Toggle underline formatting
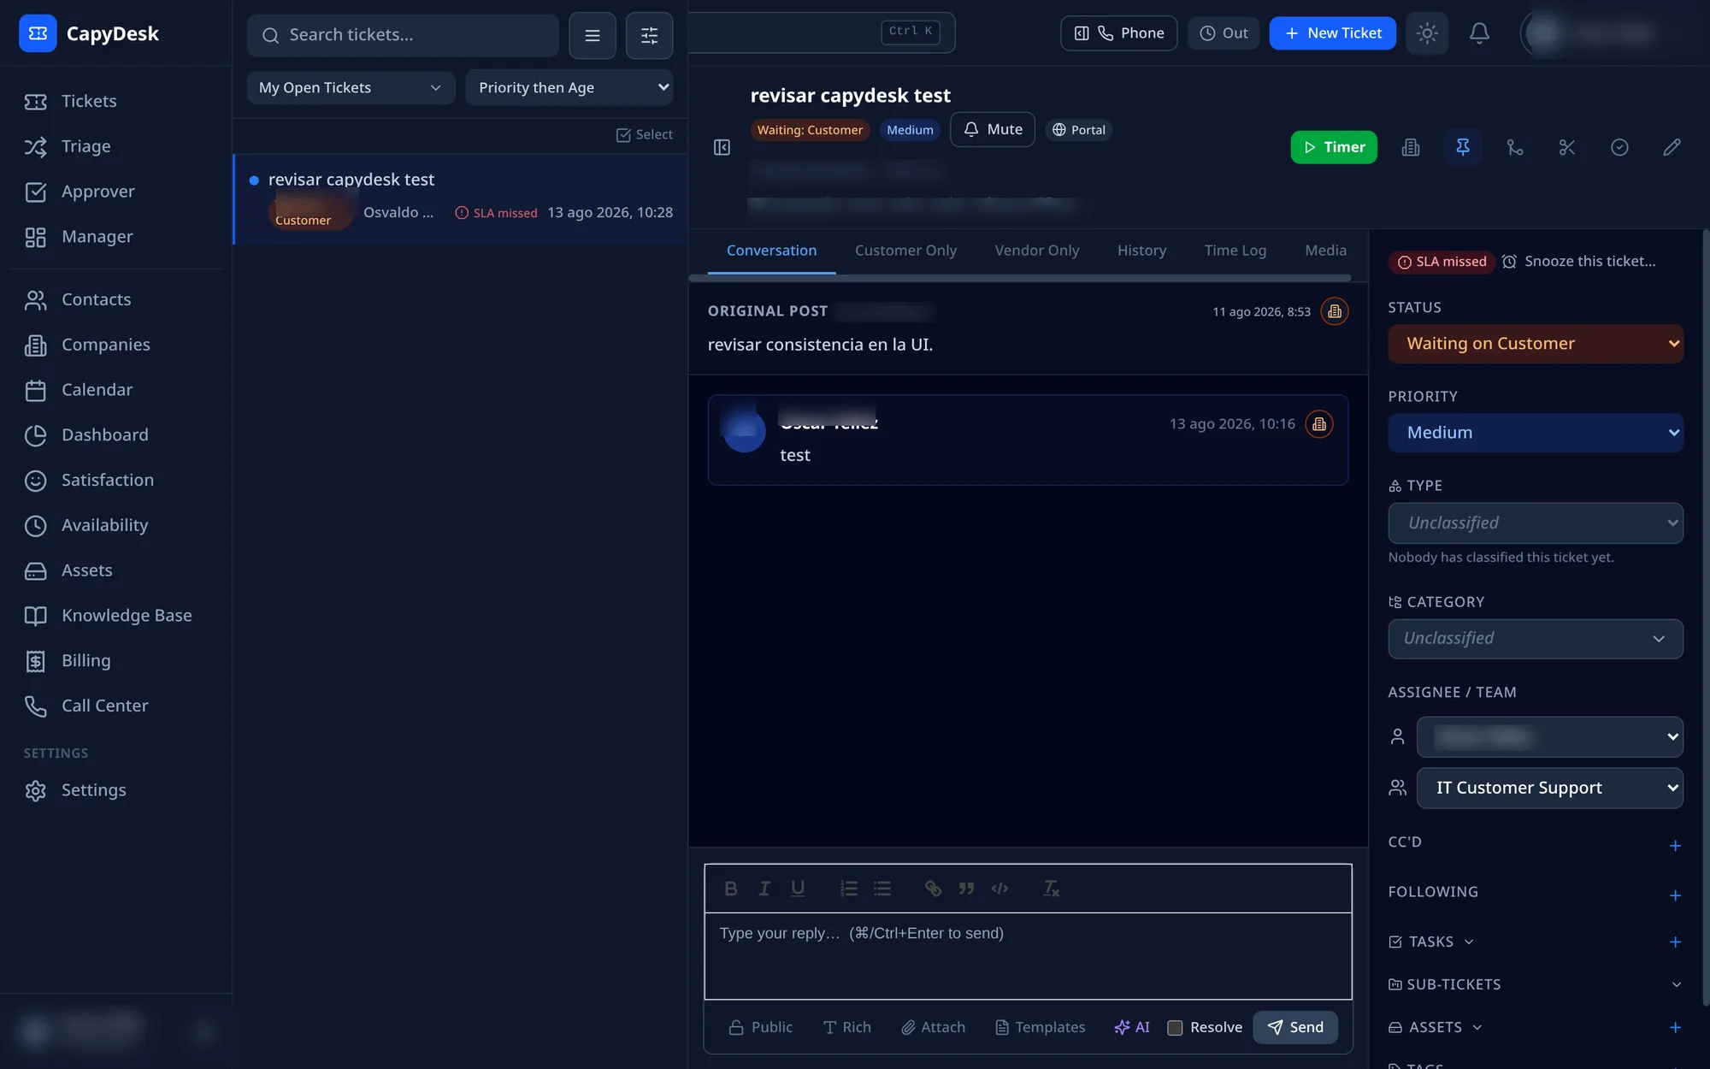The height and width of the screenshot is (1069, 1710). [x=798, y=889]
